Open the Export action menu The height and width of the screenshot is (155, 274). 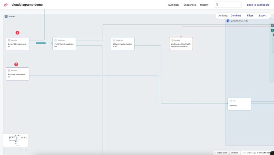[262, 15]
